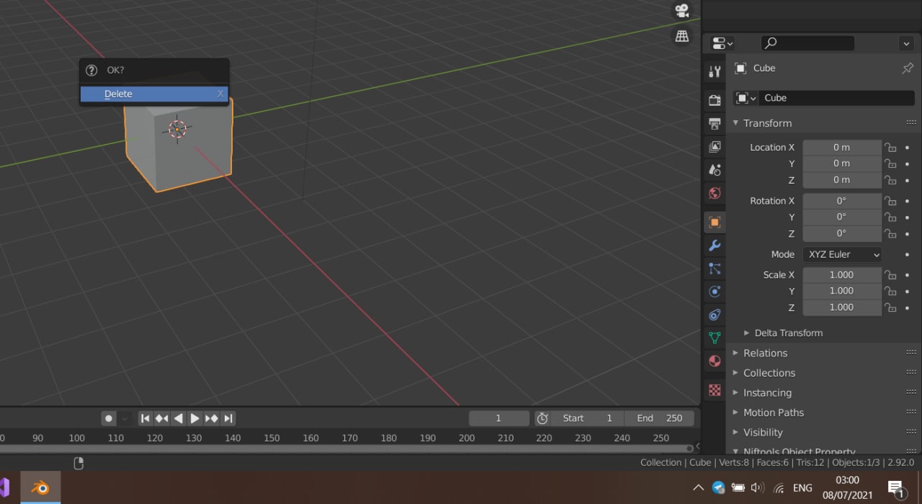Click the properties search field
The height and width of the screenshot is (504, 922).
click(x=807, y=43)
